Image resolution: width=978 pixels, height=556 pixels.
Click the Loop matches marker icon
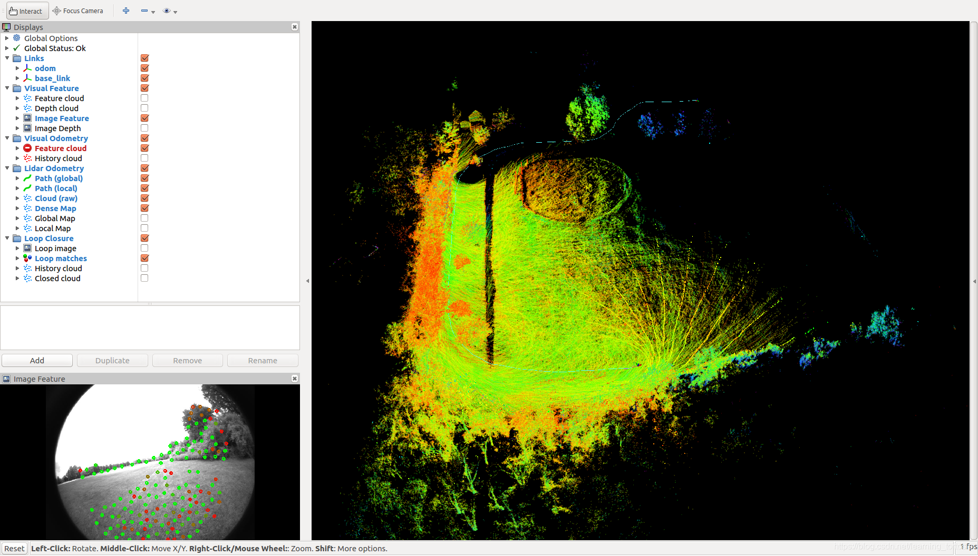[x=27, y=258]
